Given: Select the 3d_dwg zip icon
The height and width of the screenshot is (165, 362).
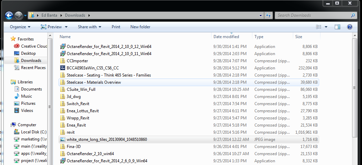Looking at the screenshot, I should click(63, 97).
